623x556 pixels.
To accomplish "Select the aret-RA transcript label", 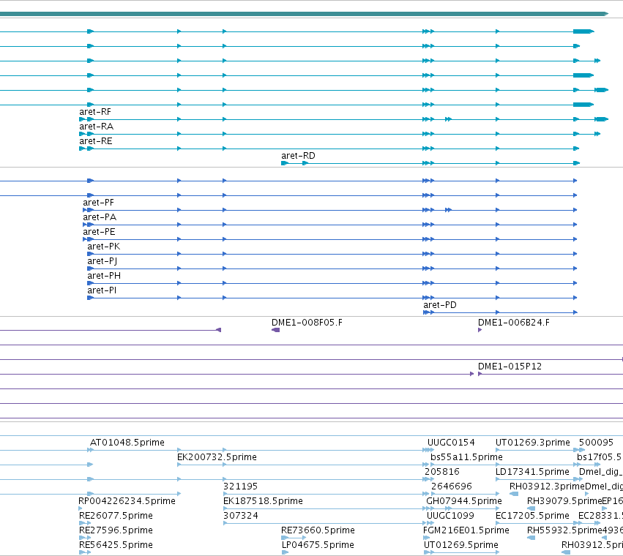I will click(x=96, y=127).
